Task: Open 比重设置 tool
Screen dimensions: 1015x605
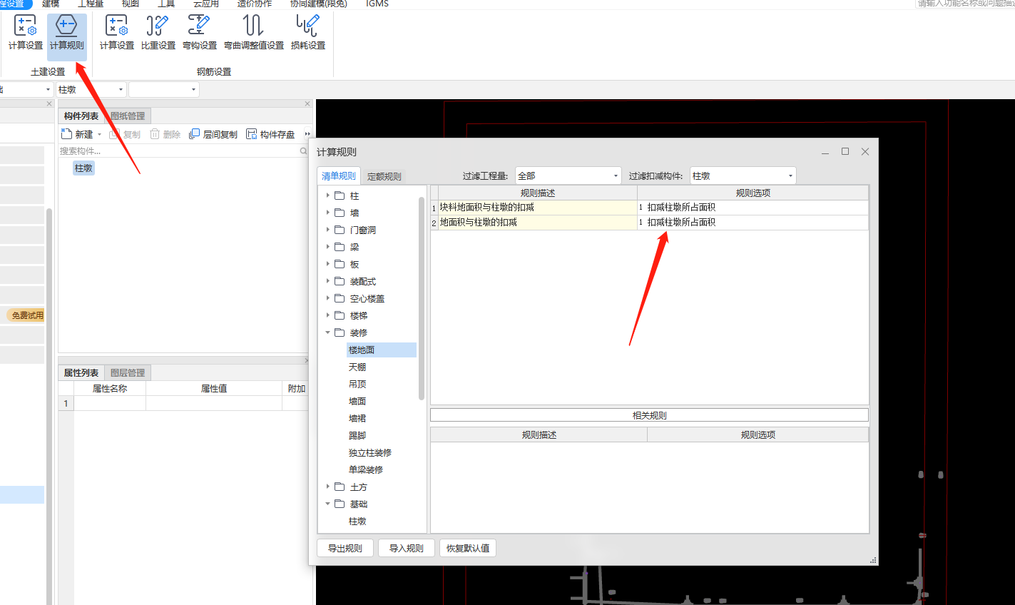Action: 158,33
